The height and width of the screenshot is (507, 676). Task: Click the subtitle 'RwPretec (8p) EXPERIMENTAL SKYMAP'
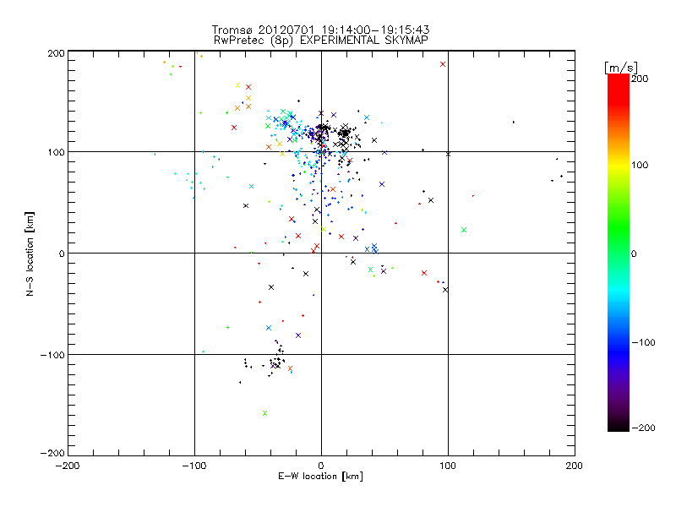click(x=321, y=40)
